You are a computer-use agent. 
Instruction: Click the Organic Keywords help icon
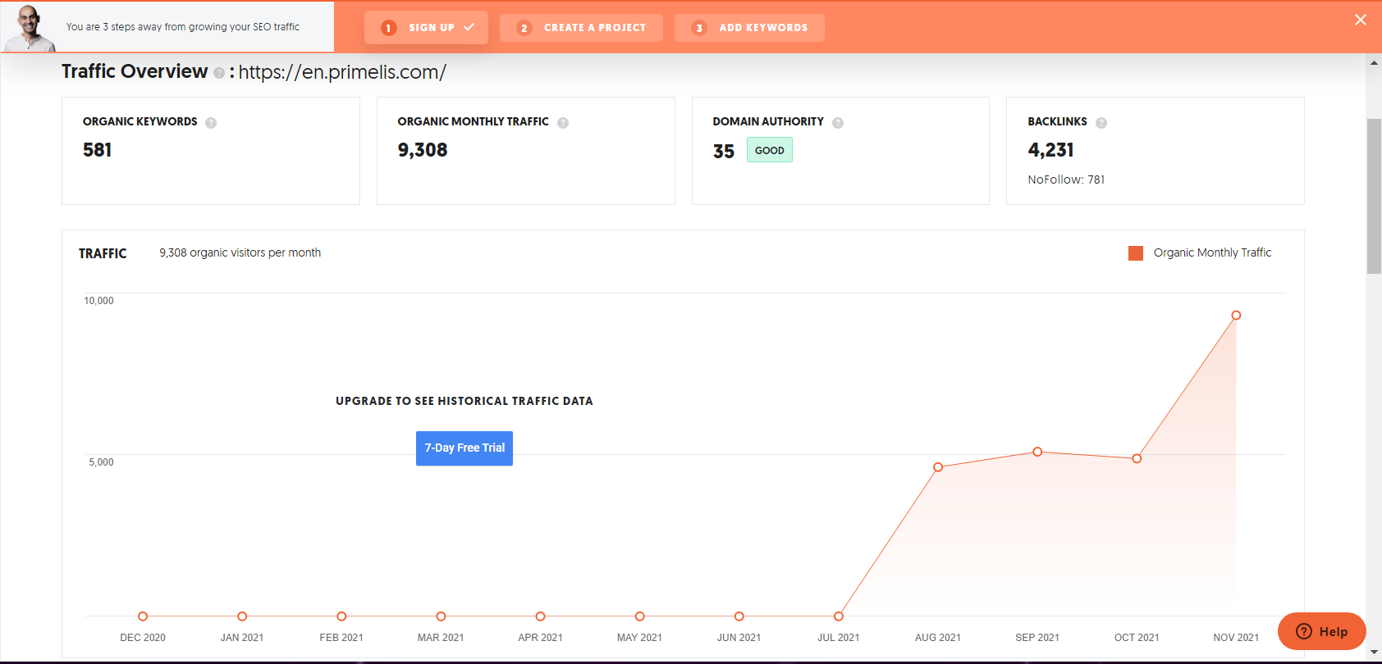211,123
